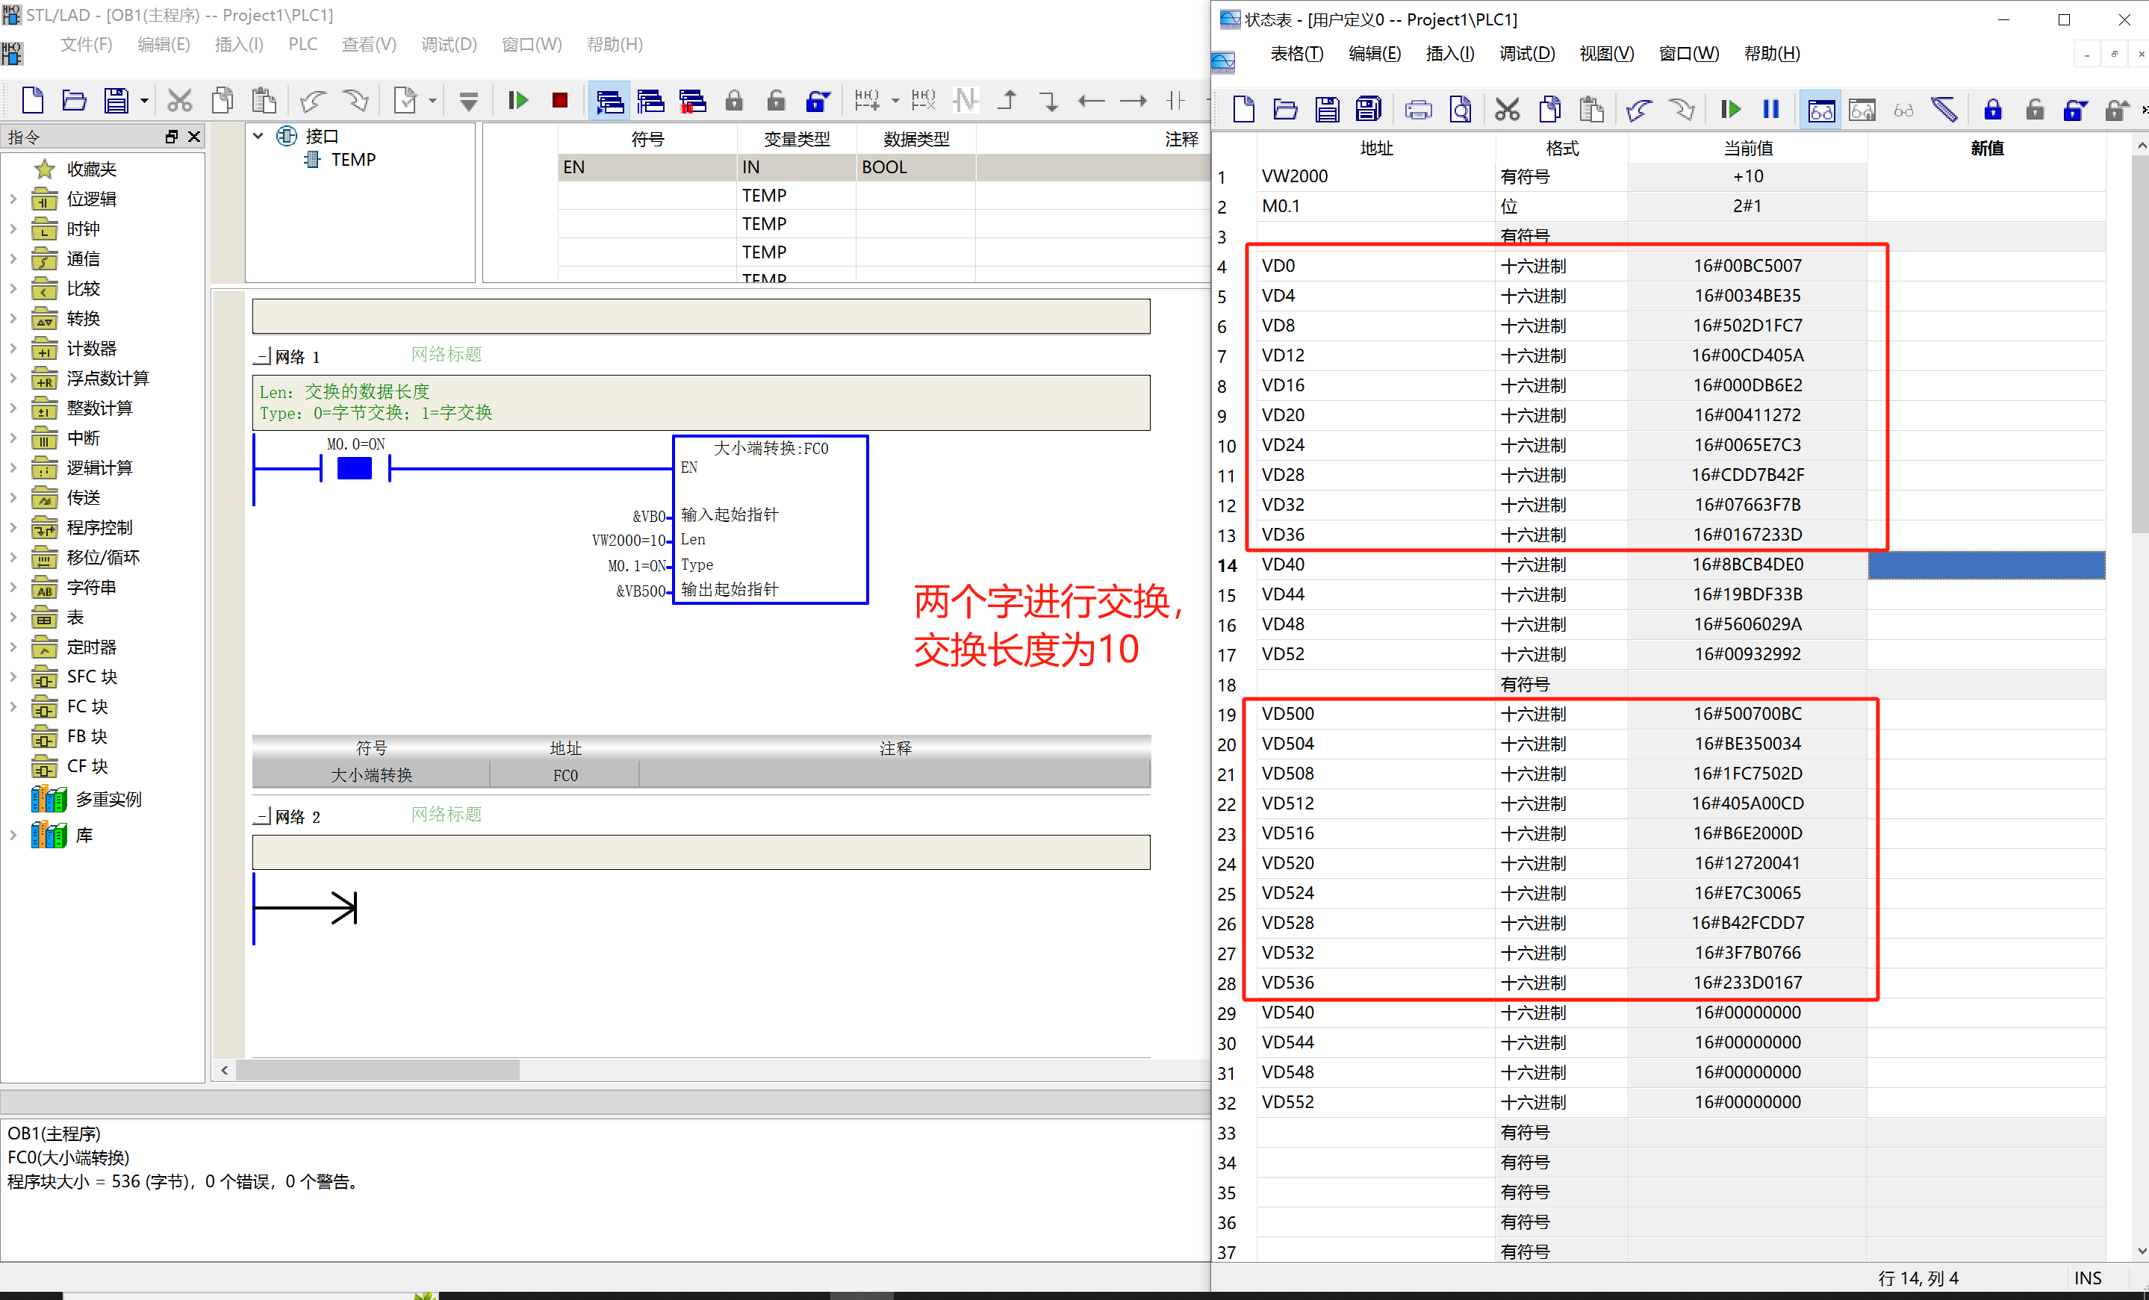Click single-read glasses icon in status table
The width and height of the screenshot is (2149, 1300).
tap(1904, 110)
